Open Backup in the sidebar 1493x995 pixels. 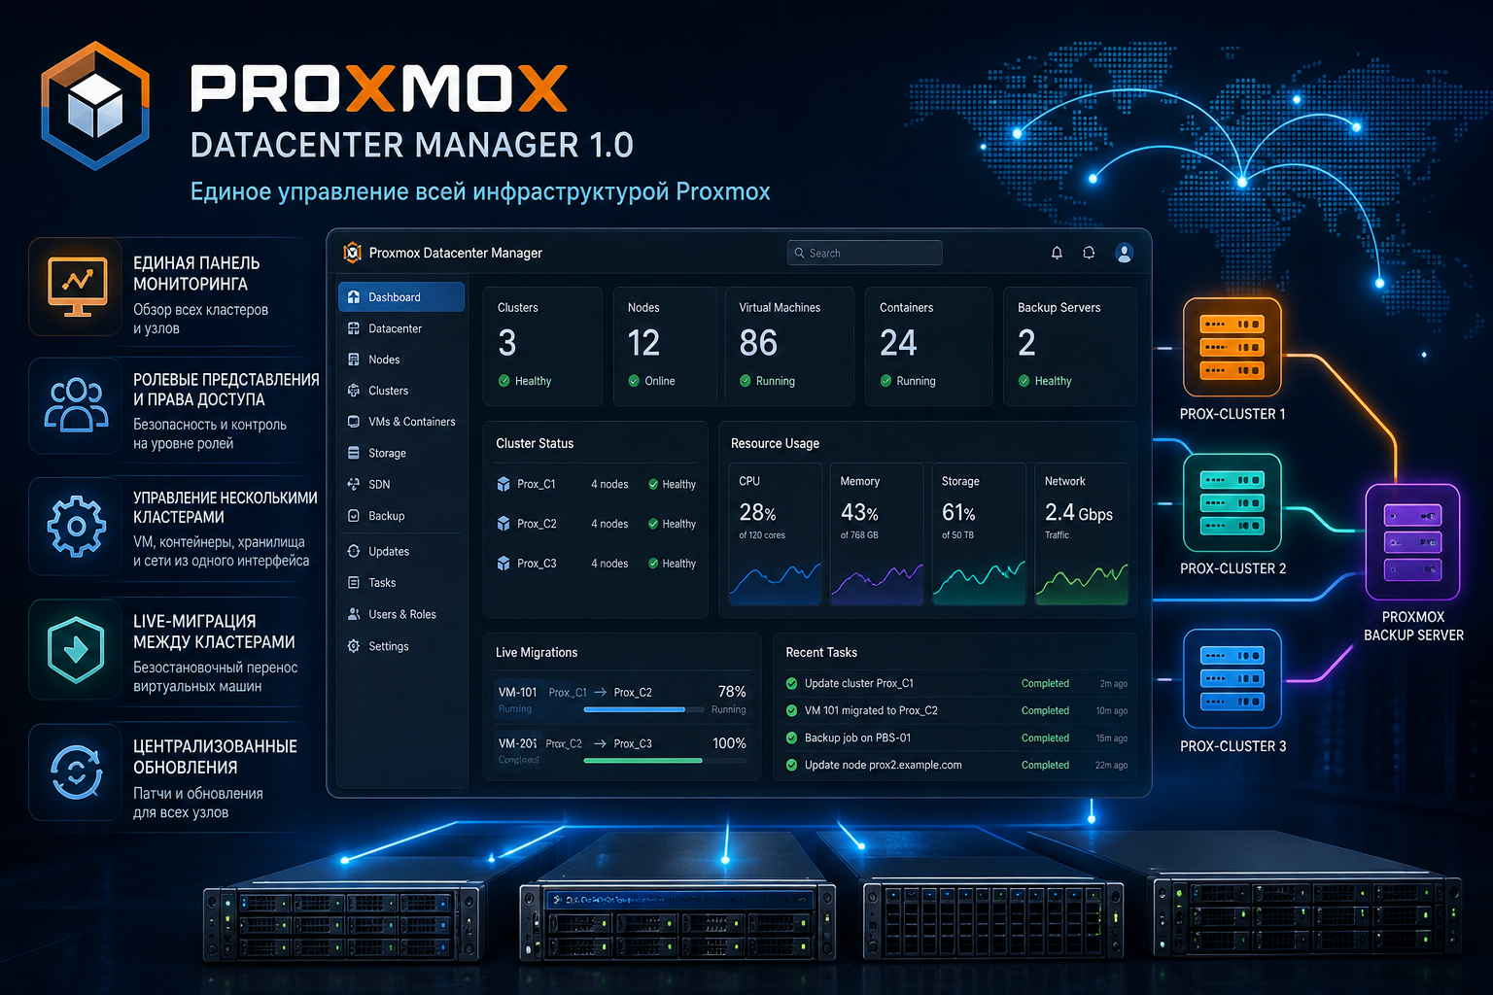(x=401, y=516)
